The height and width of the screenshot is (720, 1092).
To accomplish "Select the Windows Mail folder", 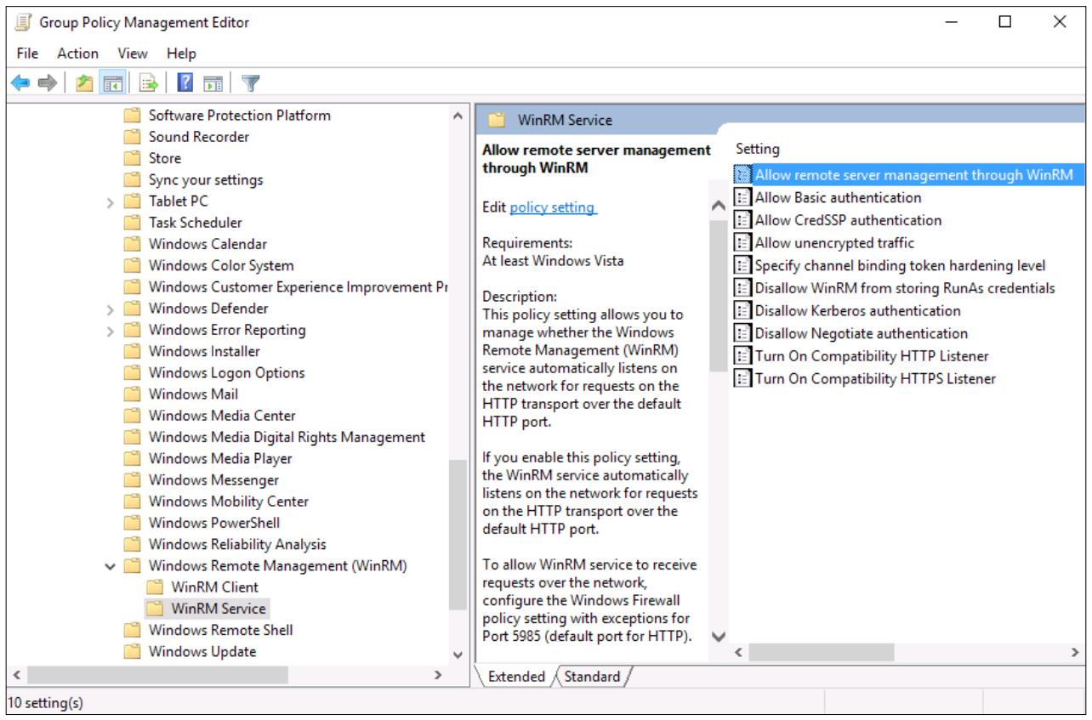I will pos(193,394).
